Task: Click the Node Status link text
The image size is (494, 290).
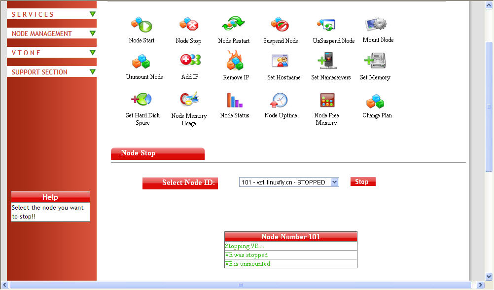Action: tap(235, 115)
